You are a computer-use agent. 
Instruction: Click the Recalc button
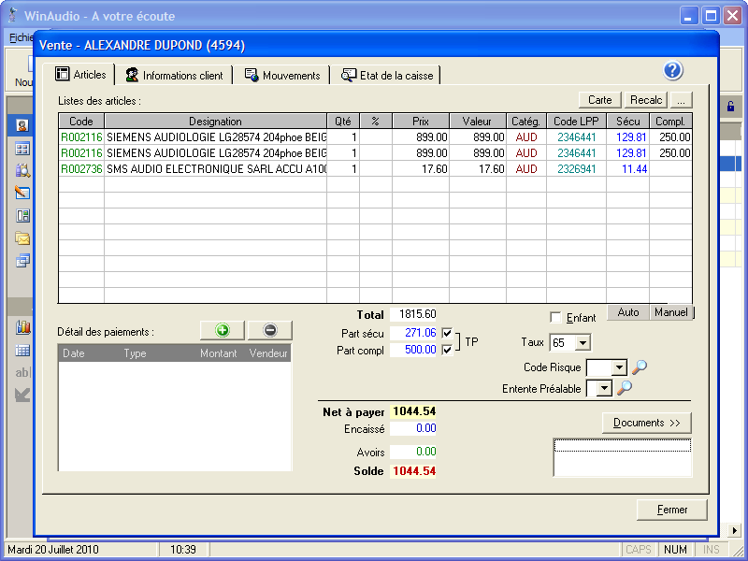[646, 100]
